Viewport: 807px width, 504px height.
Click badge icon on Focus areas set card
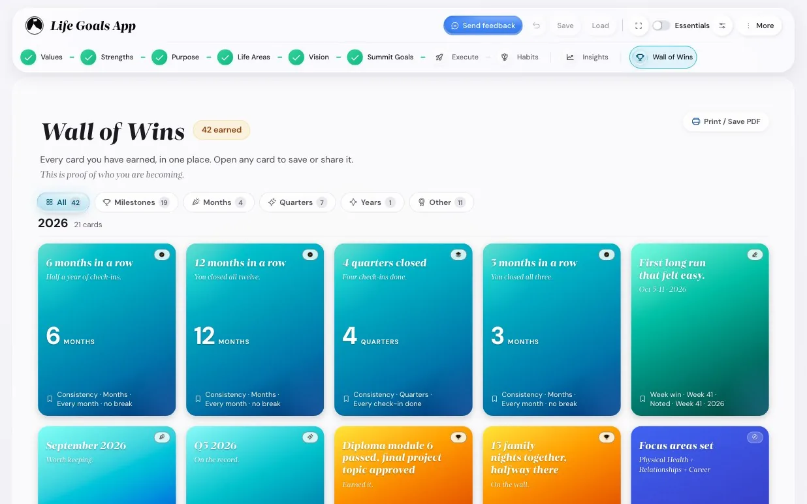[x=755, y=437]
